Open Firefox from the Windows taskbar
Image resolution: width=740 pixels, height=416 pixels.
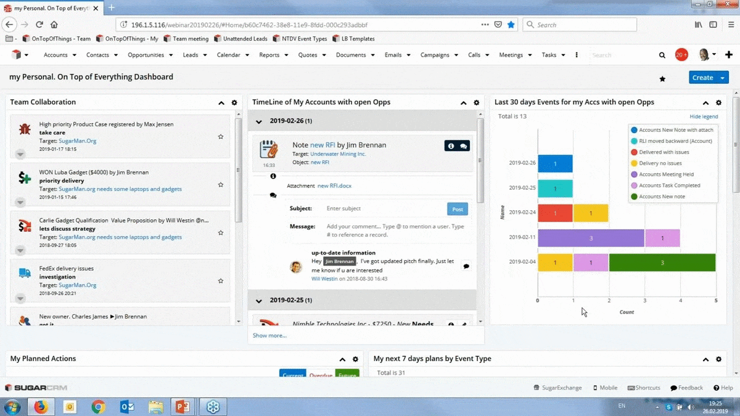click(x=41, y=407)
